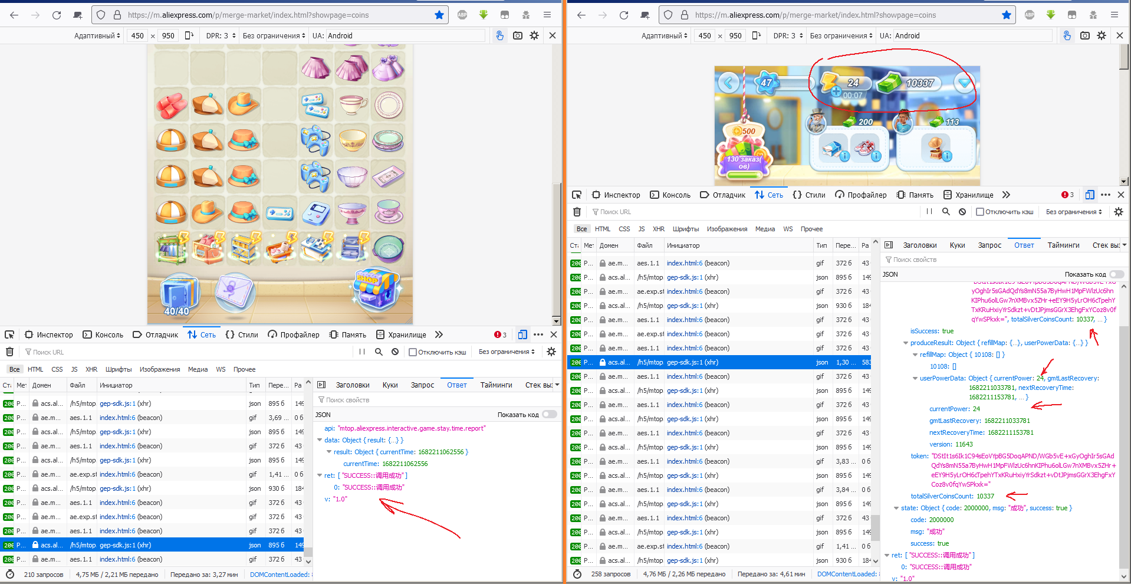
Task: Pause network recording in the left DevTools
Action: [362, 352]
